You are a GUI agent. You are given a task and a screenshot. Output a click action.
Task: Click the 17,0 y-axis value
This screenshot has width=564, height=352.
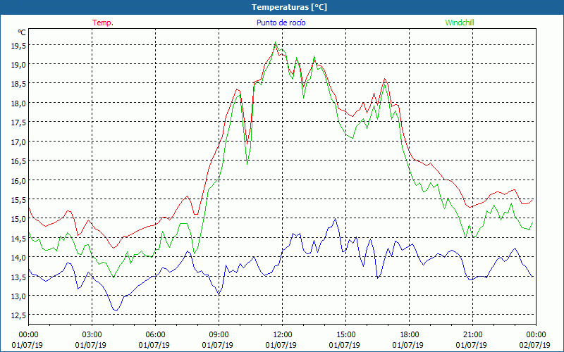point(19,142)
